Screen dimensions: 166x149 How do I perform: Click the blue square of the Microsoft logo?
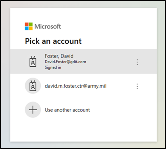27,28
